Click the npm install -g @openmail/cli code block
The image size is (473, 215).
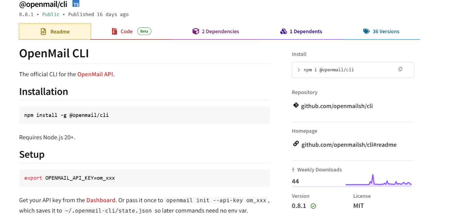tap(145, 115)
